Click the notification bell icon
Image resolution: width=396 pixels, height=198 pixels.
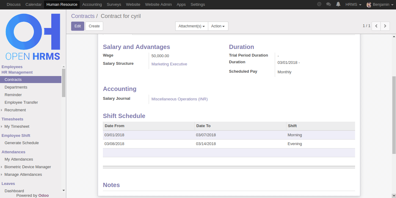coord(338,4)
